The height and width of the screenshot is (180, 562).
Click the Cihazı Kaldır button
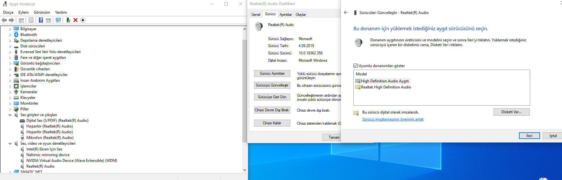[272, 123]
